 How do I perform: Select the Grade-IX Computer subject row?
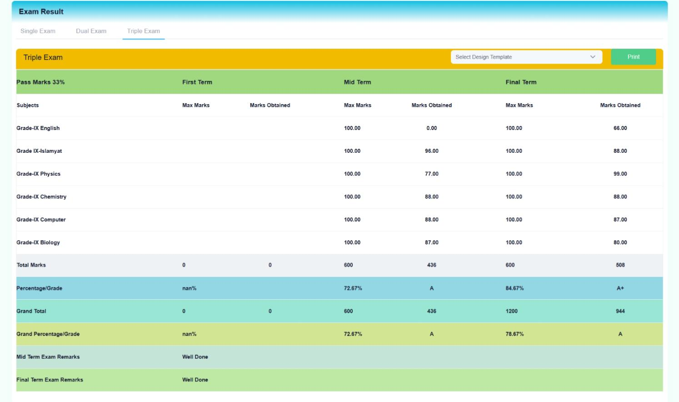tap(339, 220)
